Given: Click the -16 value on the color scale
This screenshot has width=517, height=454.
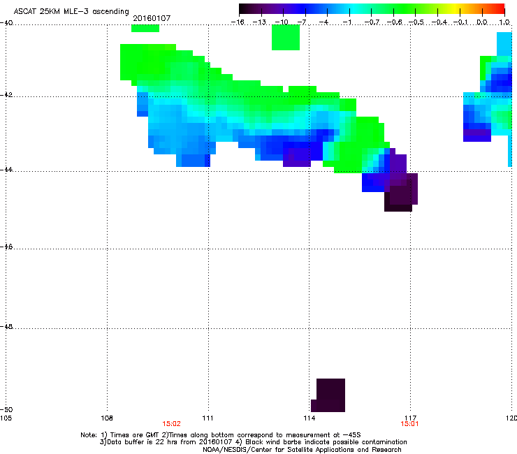Looking at the screenshot, I should coord(238,22).
